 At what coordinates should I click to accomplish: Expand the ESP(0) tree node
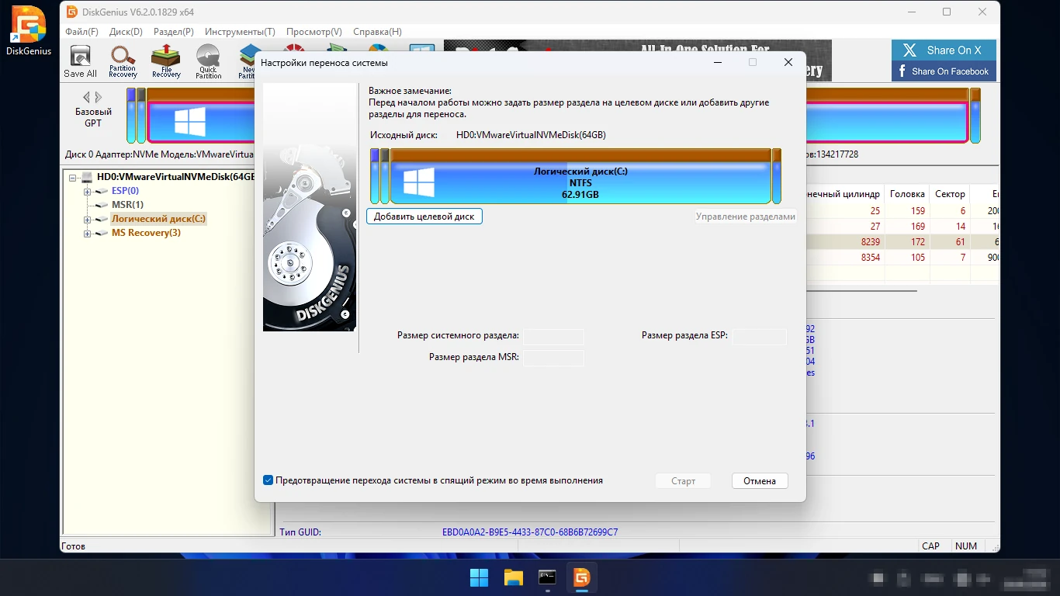87,191
